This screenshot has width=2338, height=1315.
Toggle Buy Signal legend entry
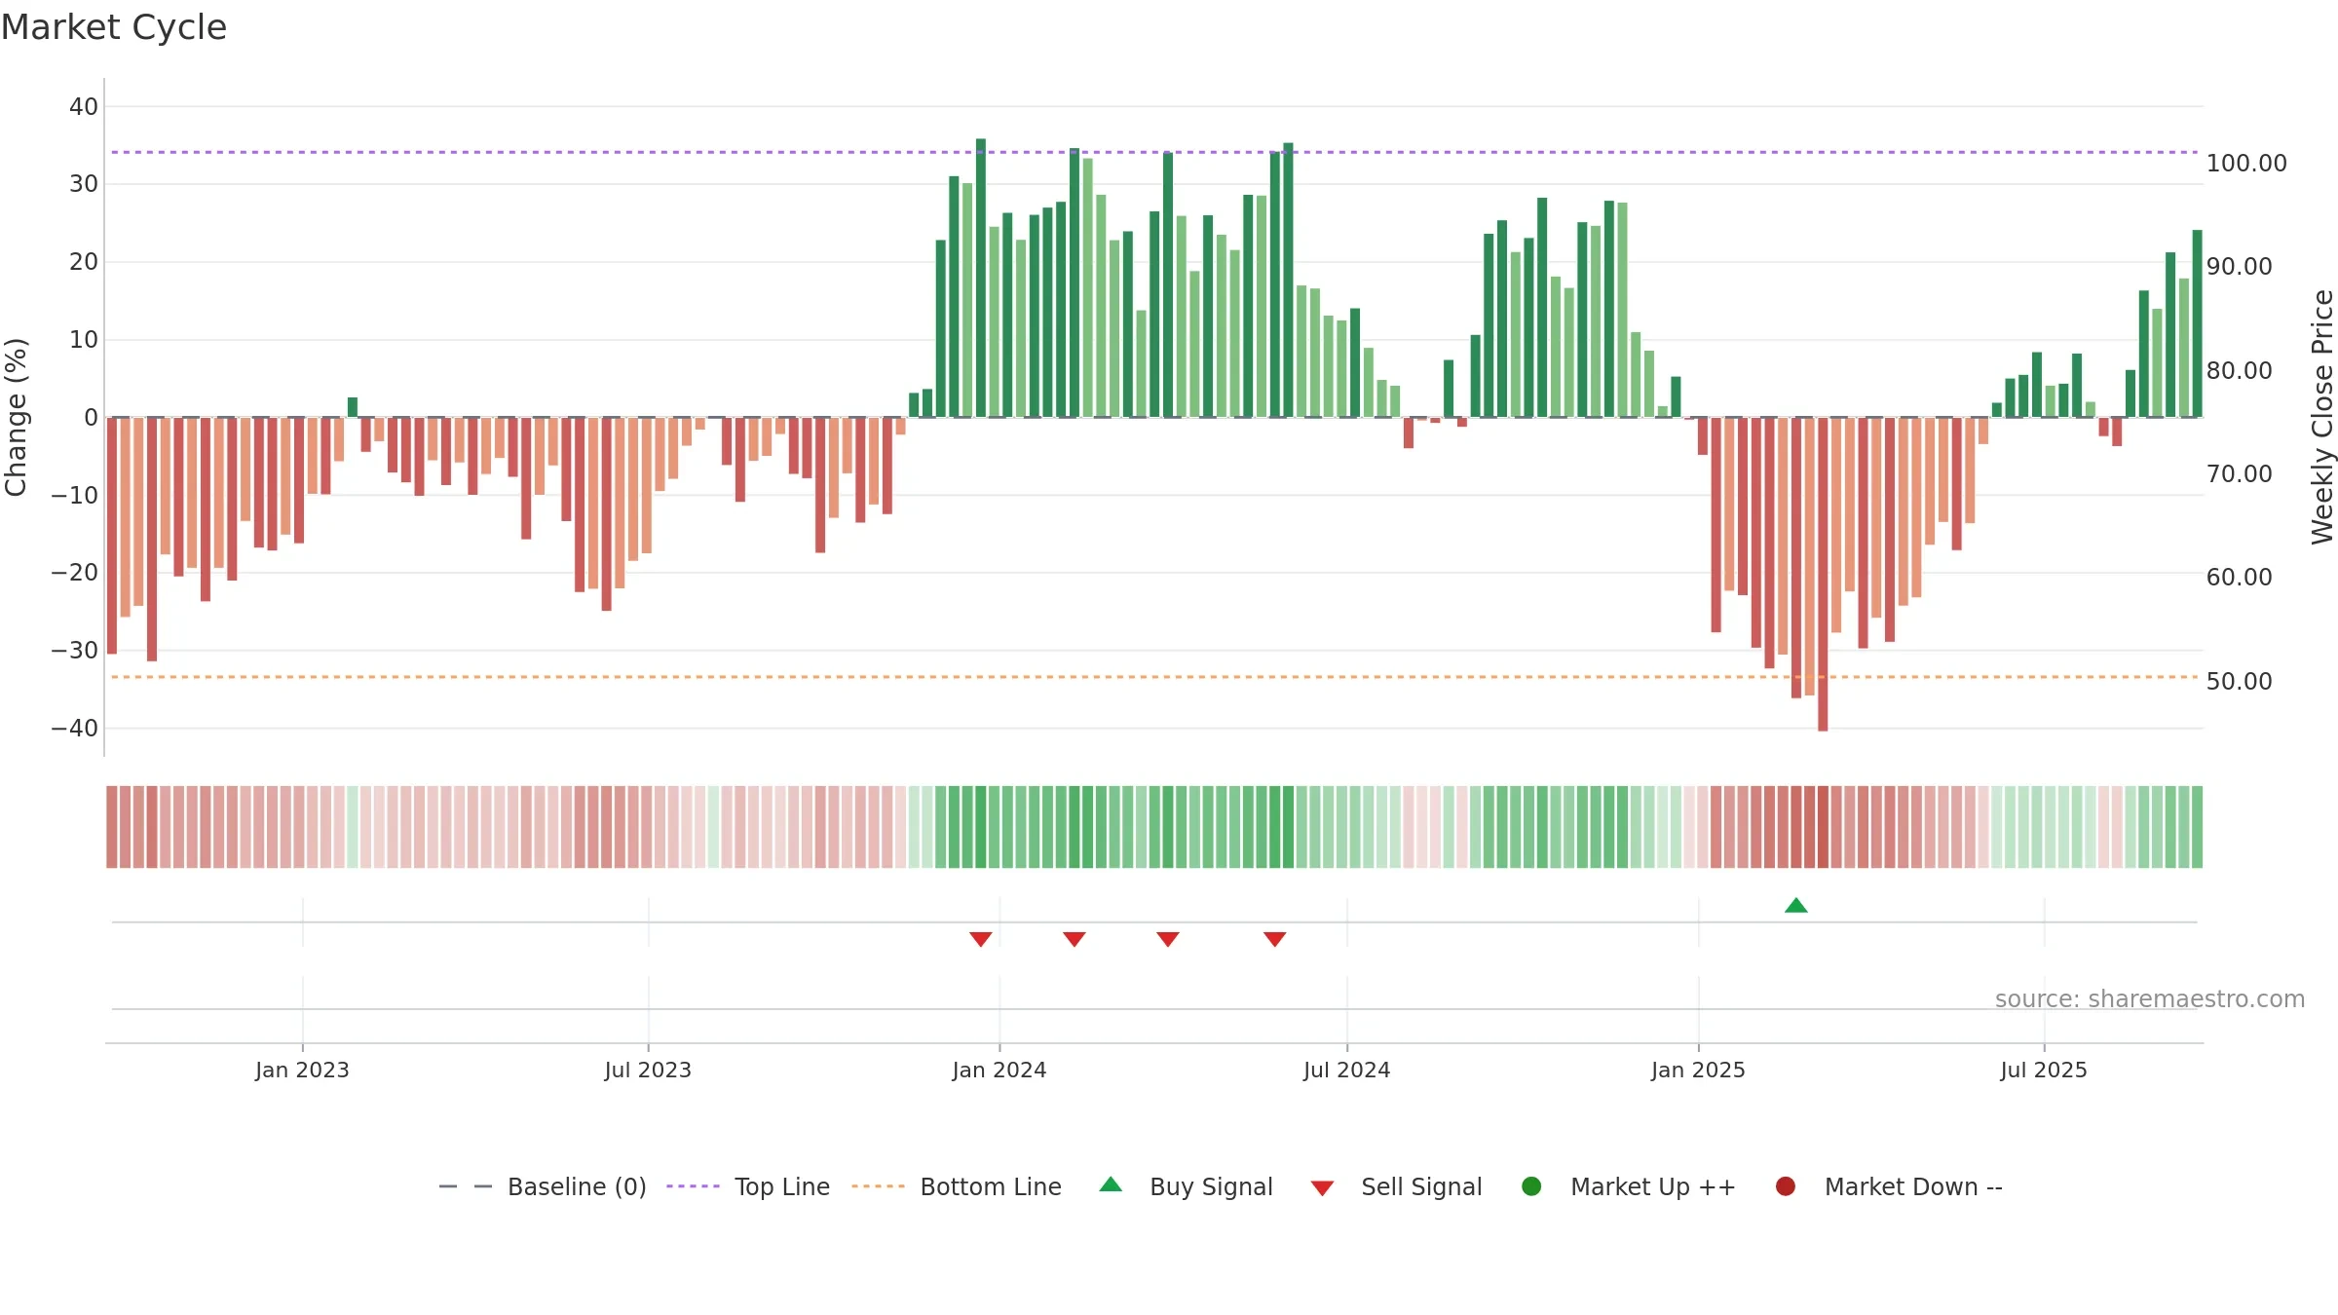click(x=1186, y=1187)
